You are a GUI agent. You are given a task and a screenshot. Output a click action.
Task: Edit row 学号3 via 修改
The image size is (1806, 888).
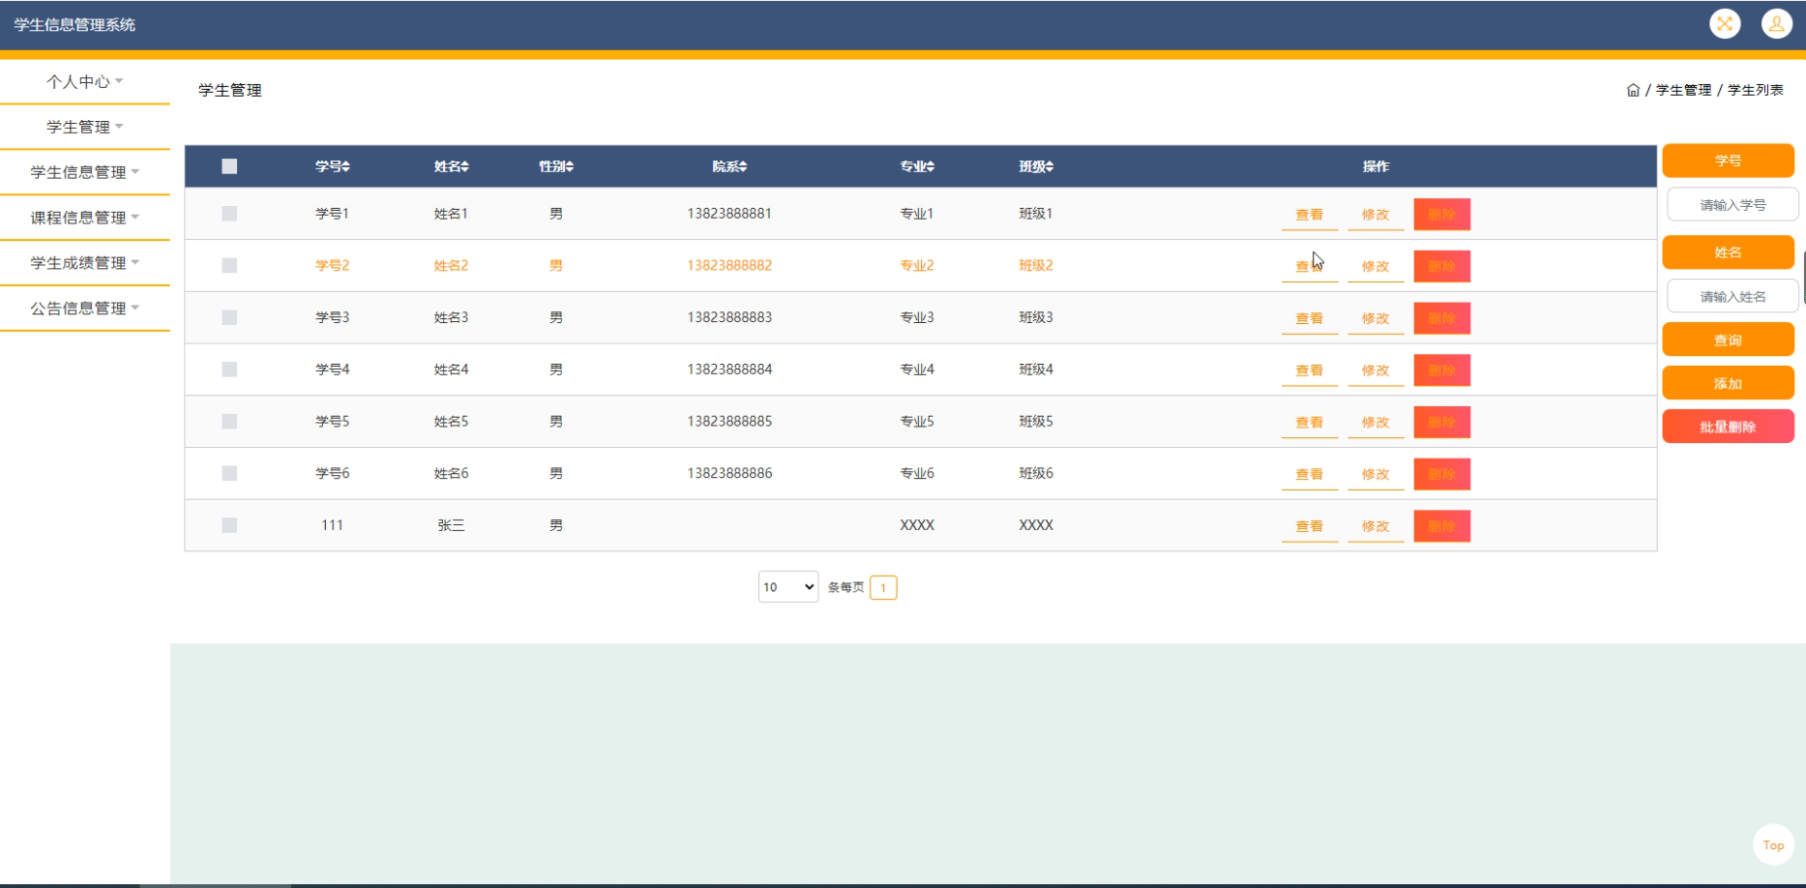click(1376, 318)
